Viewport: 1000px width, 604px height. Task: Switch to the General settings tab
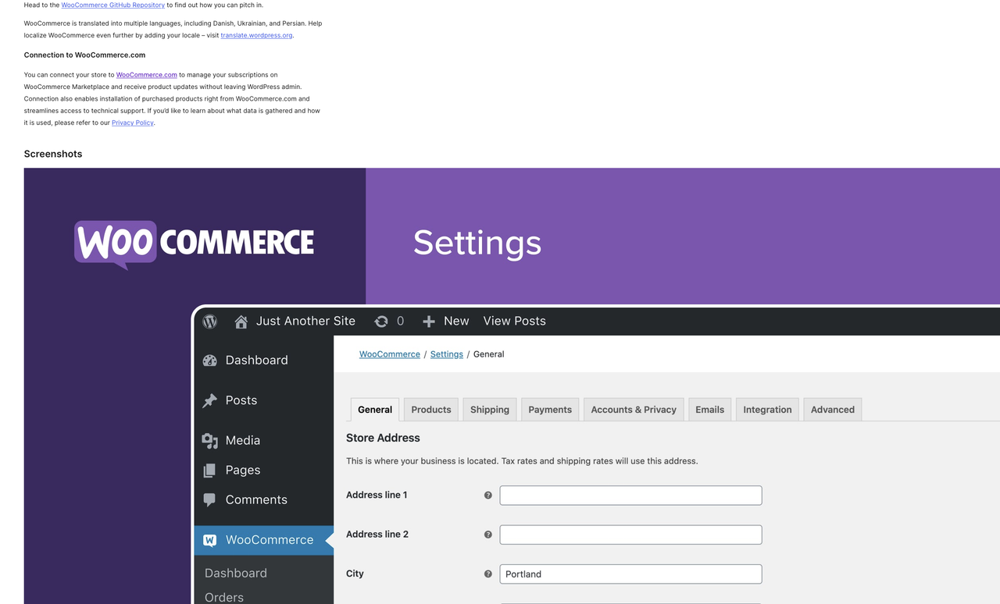coord(375,410)
